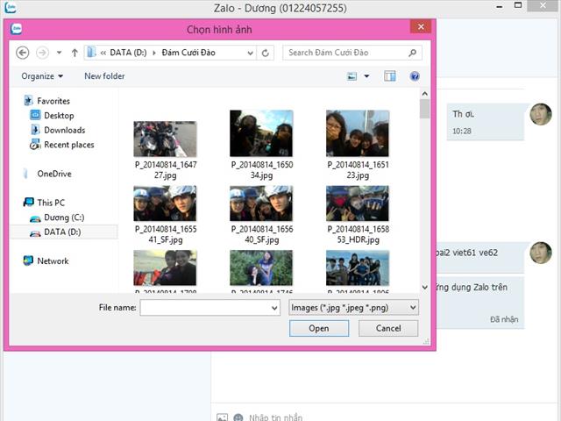Click the Forward navigation arrow
The width and height of the screenshot is (561, 421).
coord(42,53)
